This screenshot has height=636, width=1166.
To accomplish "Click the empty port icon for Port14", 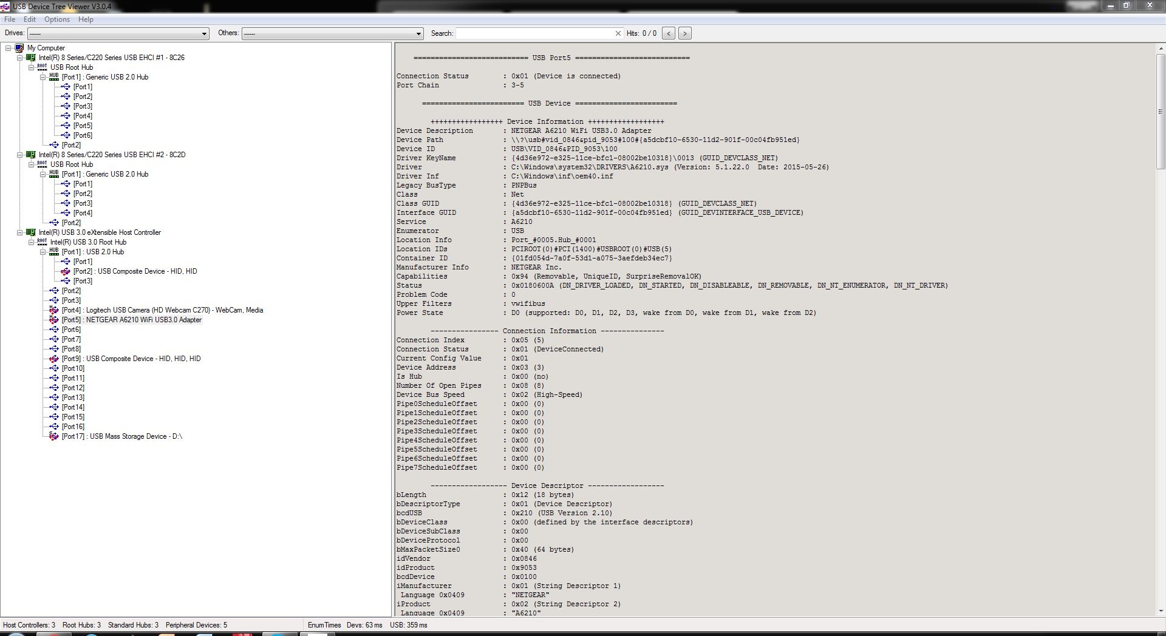I will pyautogui.click(x=54, y=407).
